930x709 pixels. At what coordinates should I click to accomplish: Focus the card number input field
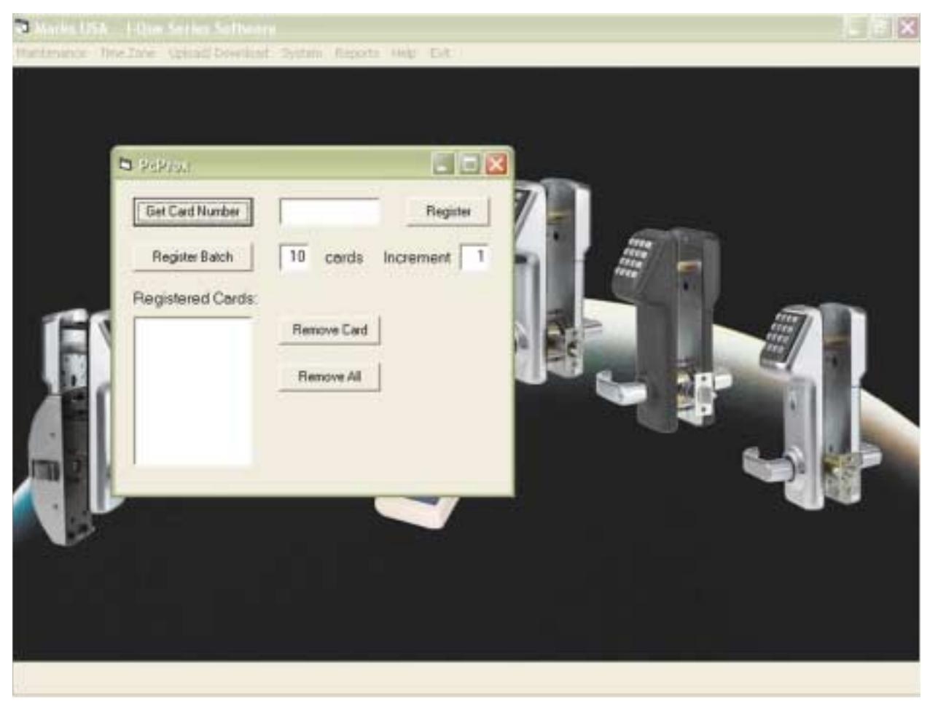(x=329, y=212)
